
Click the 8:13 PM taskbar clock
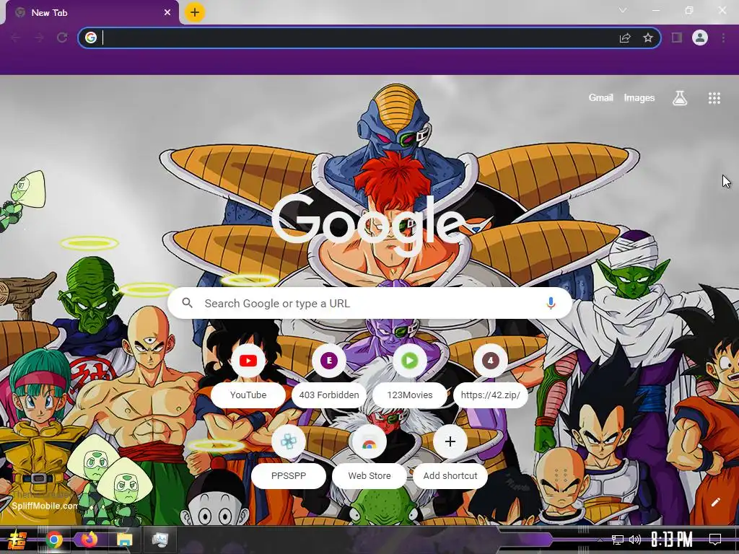point(671,540)
